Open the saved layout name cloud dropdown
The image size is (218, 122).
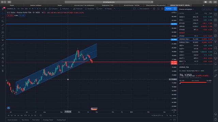pyautogui.click(x=144, y=9)
